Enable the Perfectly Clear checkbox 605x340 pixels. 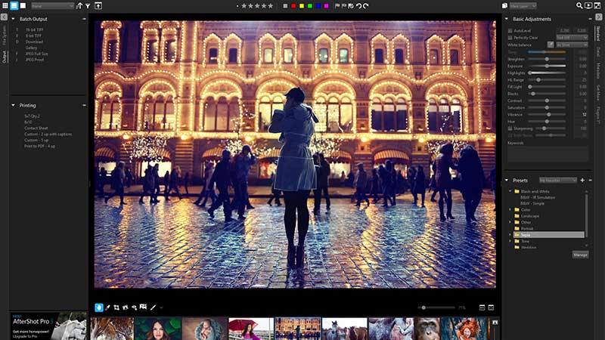(510, 38)
